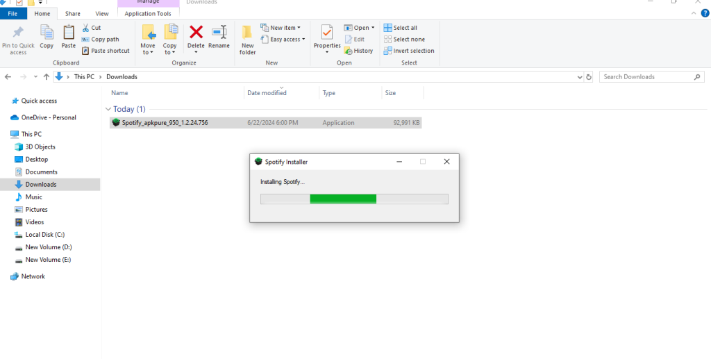Switch to the Share ribbon tab
The image size is (711, 359).
72,14
